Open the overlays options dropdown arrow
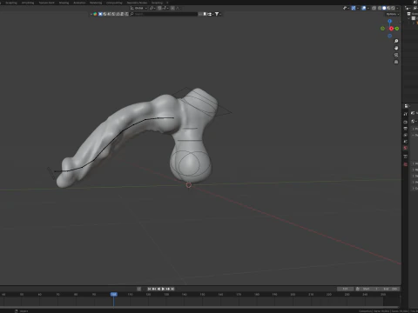This screenshot has height=313, width=418. 368,8
